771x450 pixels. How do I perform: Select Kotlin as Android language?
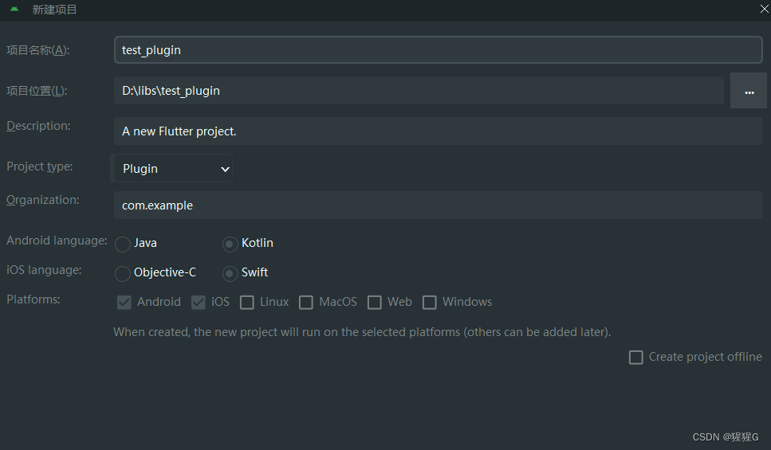230,244
